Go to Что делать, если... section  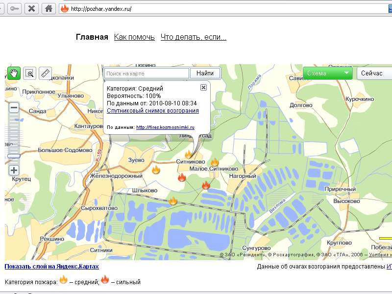point(193,37)
